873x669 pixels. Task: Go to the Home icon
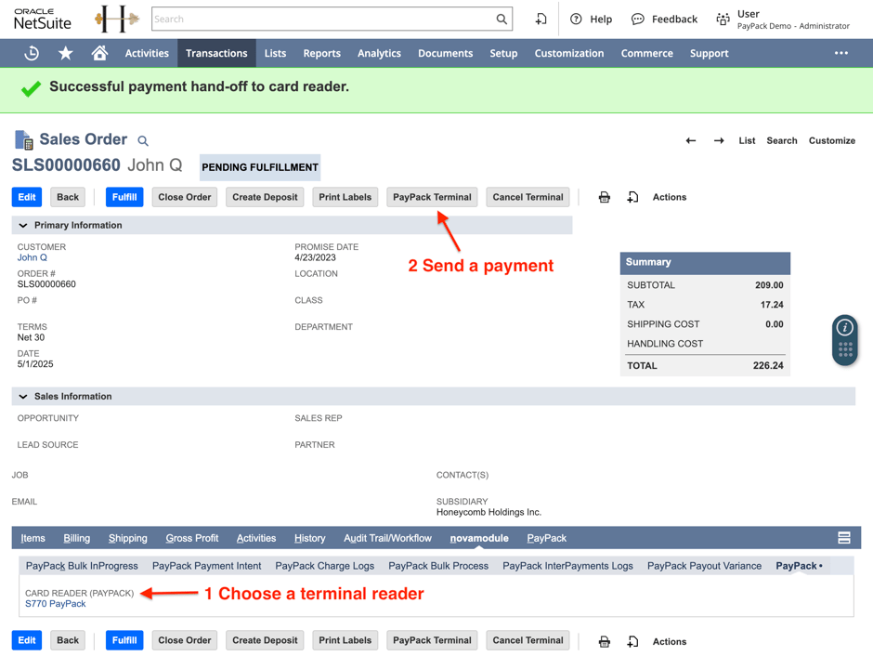[x=99, y=53]
